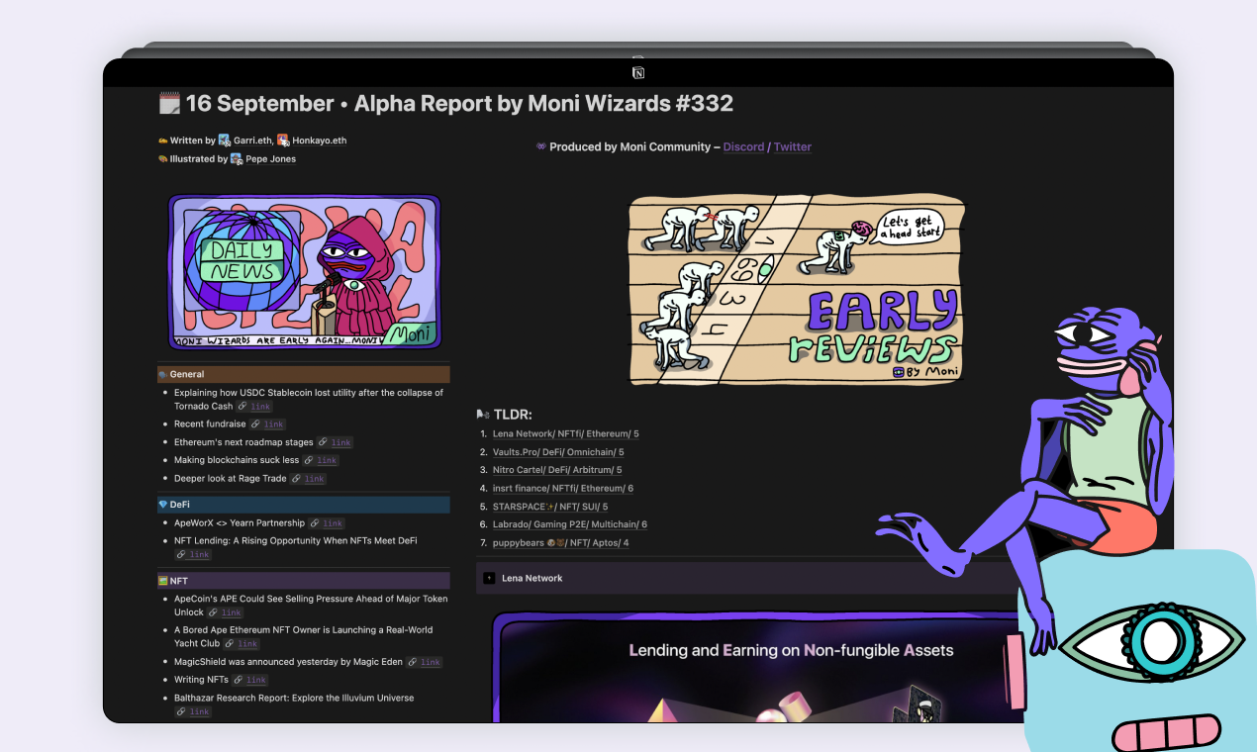Open link for Bored Ape Yacht Club item
This screenshot has width=1257, height=752.
tap(242, 644)
